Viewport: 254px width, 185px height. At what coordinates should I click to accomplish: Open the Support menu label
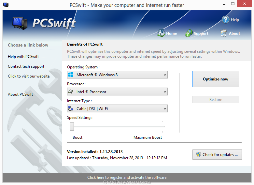pos(201,34)
